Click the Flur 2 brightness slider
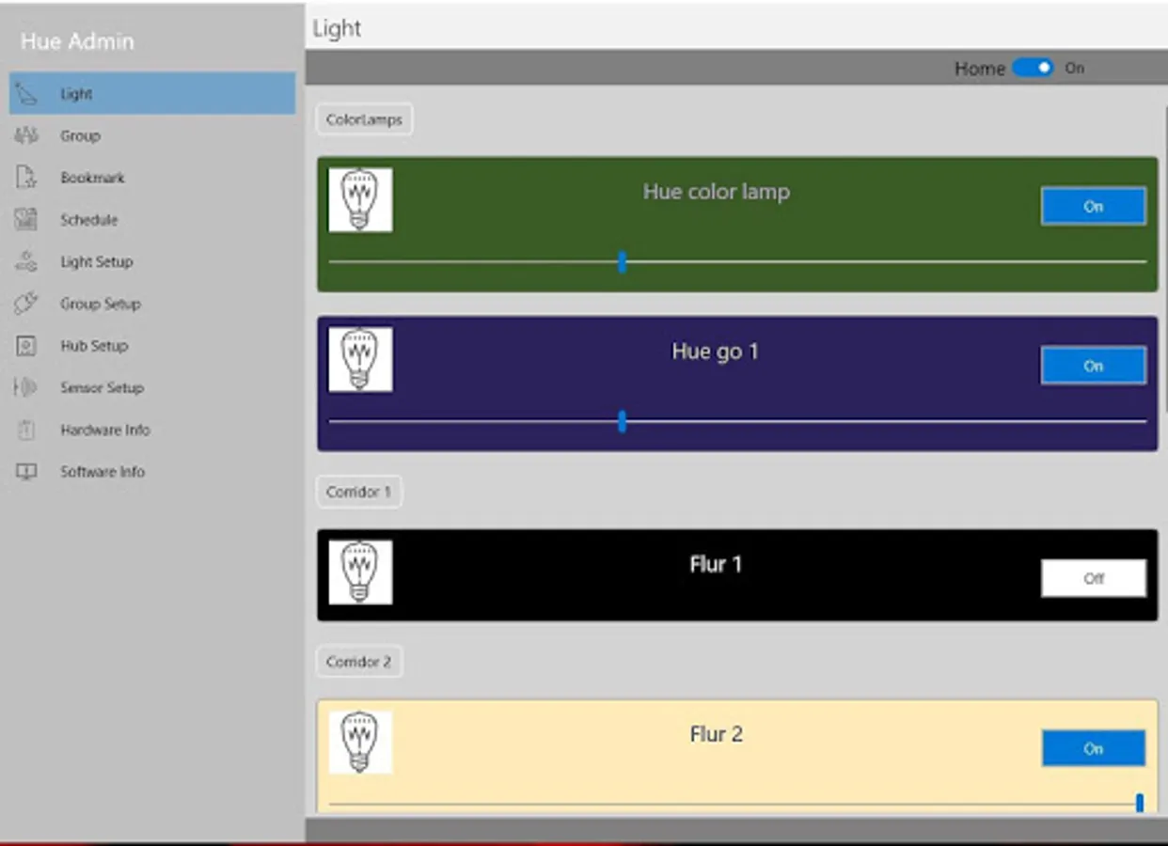The height and width of the screenshot is (846, 1168). 737,804
